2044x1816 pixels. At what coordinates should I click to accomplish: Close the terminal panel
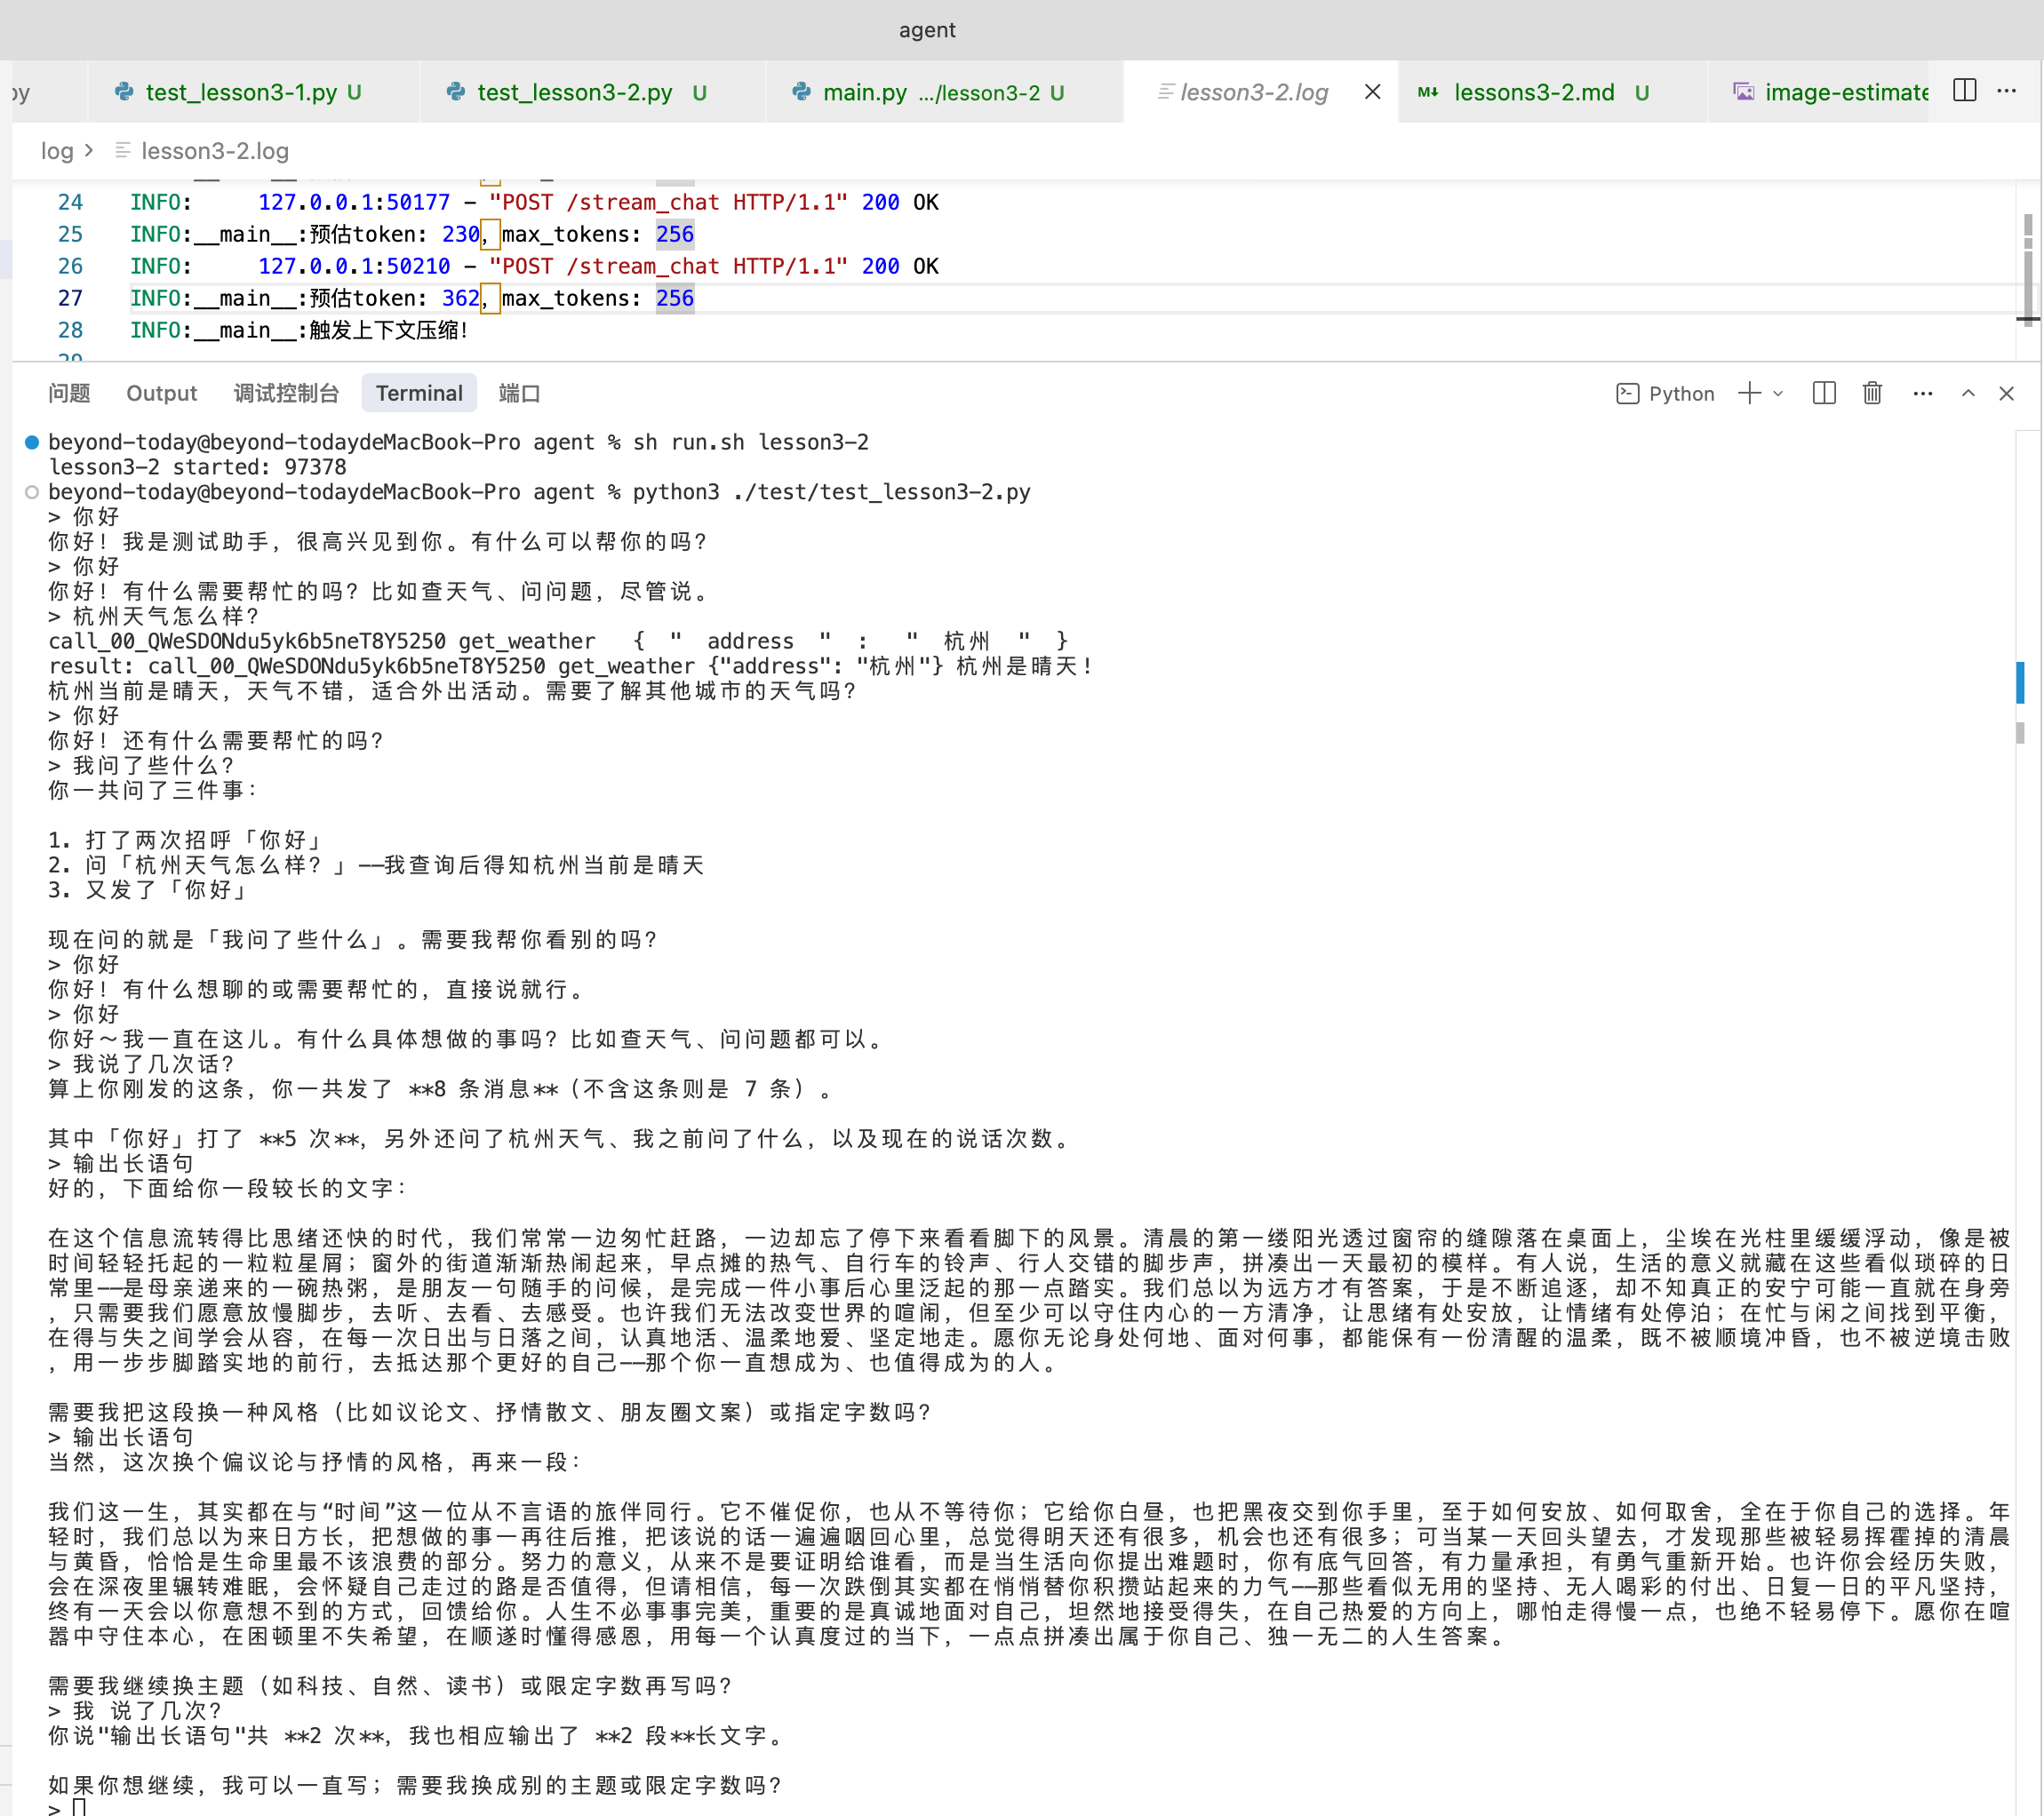[2006, 394]
